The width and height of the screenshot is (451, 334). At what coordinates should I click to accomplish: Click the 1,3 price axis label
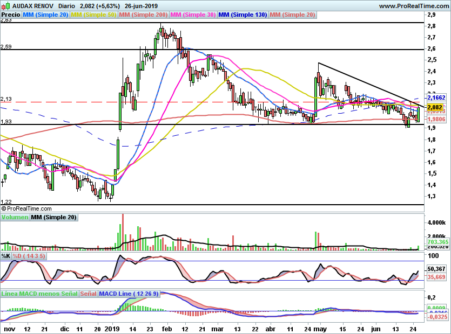point(432,196)
